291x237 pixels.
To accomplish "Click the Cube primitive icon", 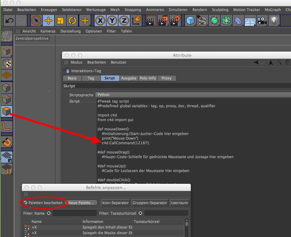I will point(190,21).
